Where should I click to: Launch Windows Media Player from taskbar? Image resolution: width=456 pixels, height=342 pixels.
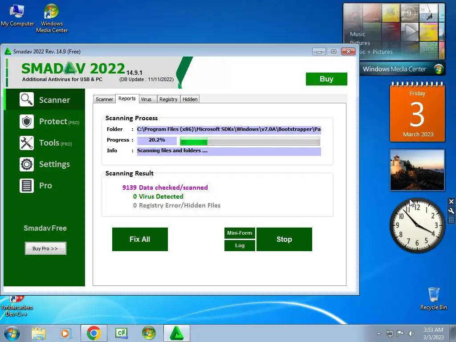[66, 333]
